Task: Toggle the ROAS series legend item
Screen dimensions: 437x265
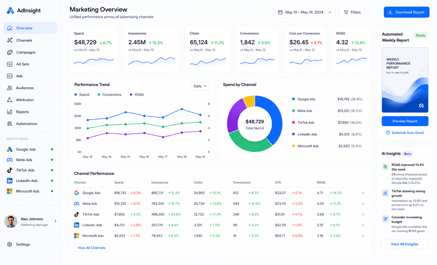Action: pos(137,95)
